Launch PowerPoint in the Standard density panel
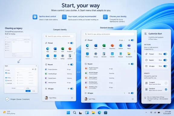 click(x=112, y=46)
